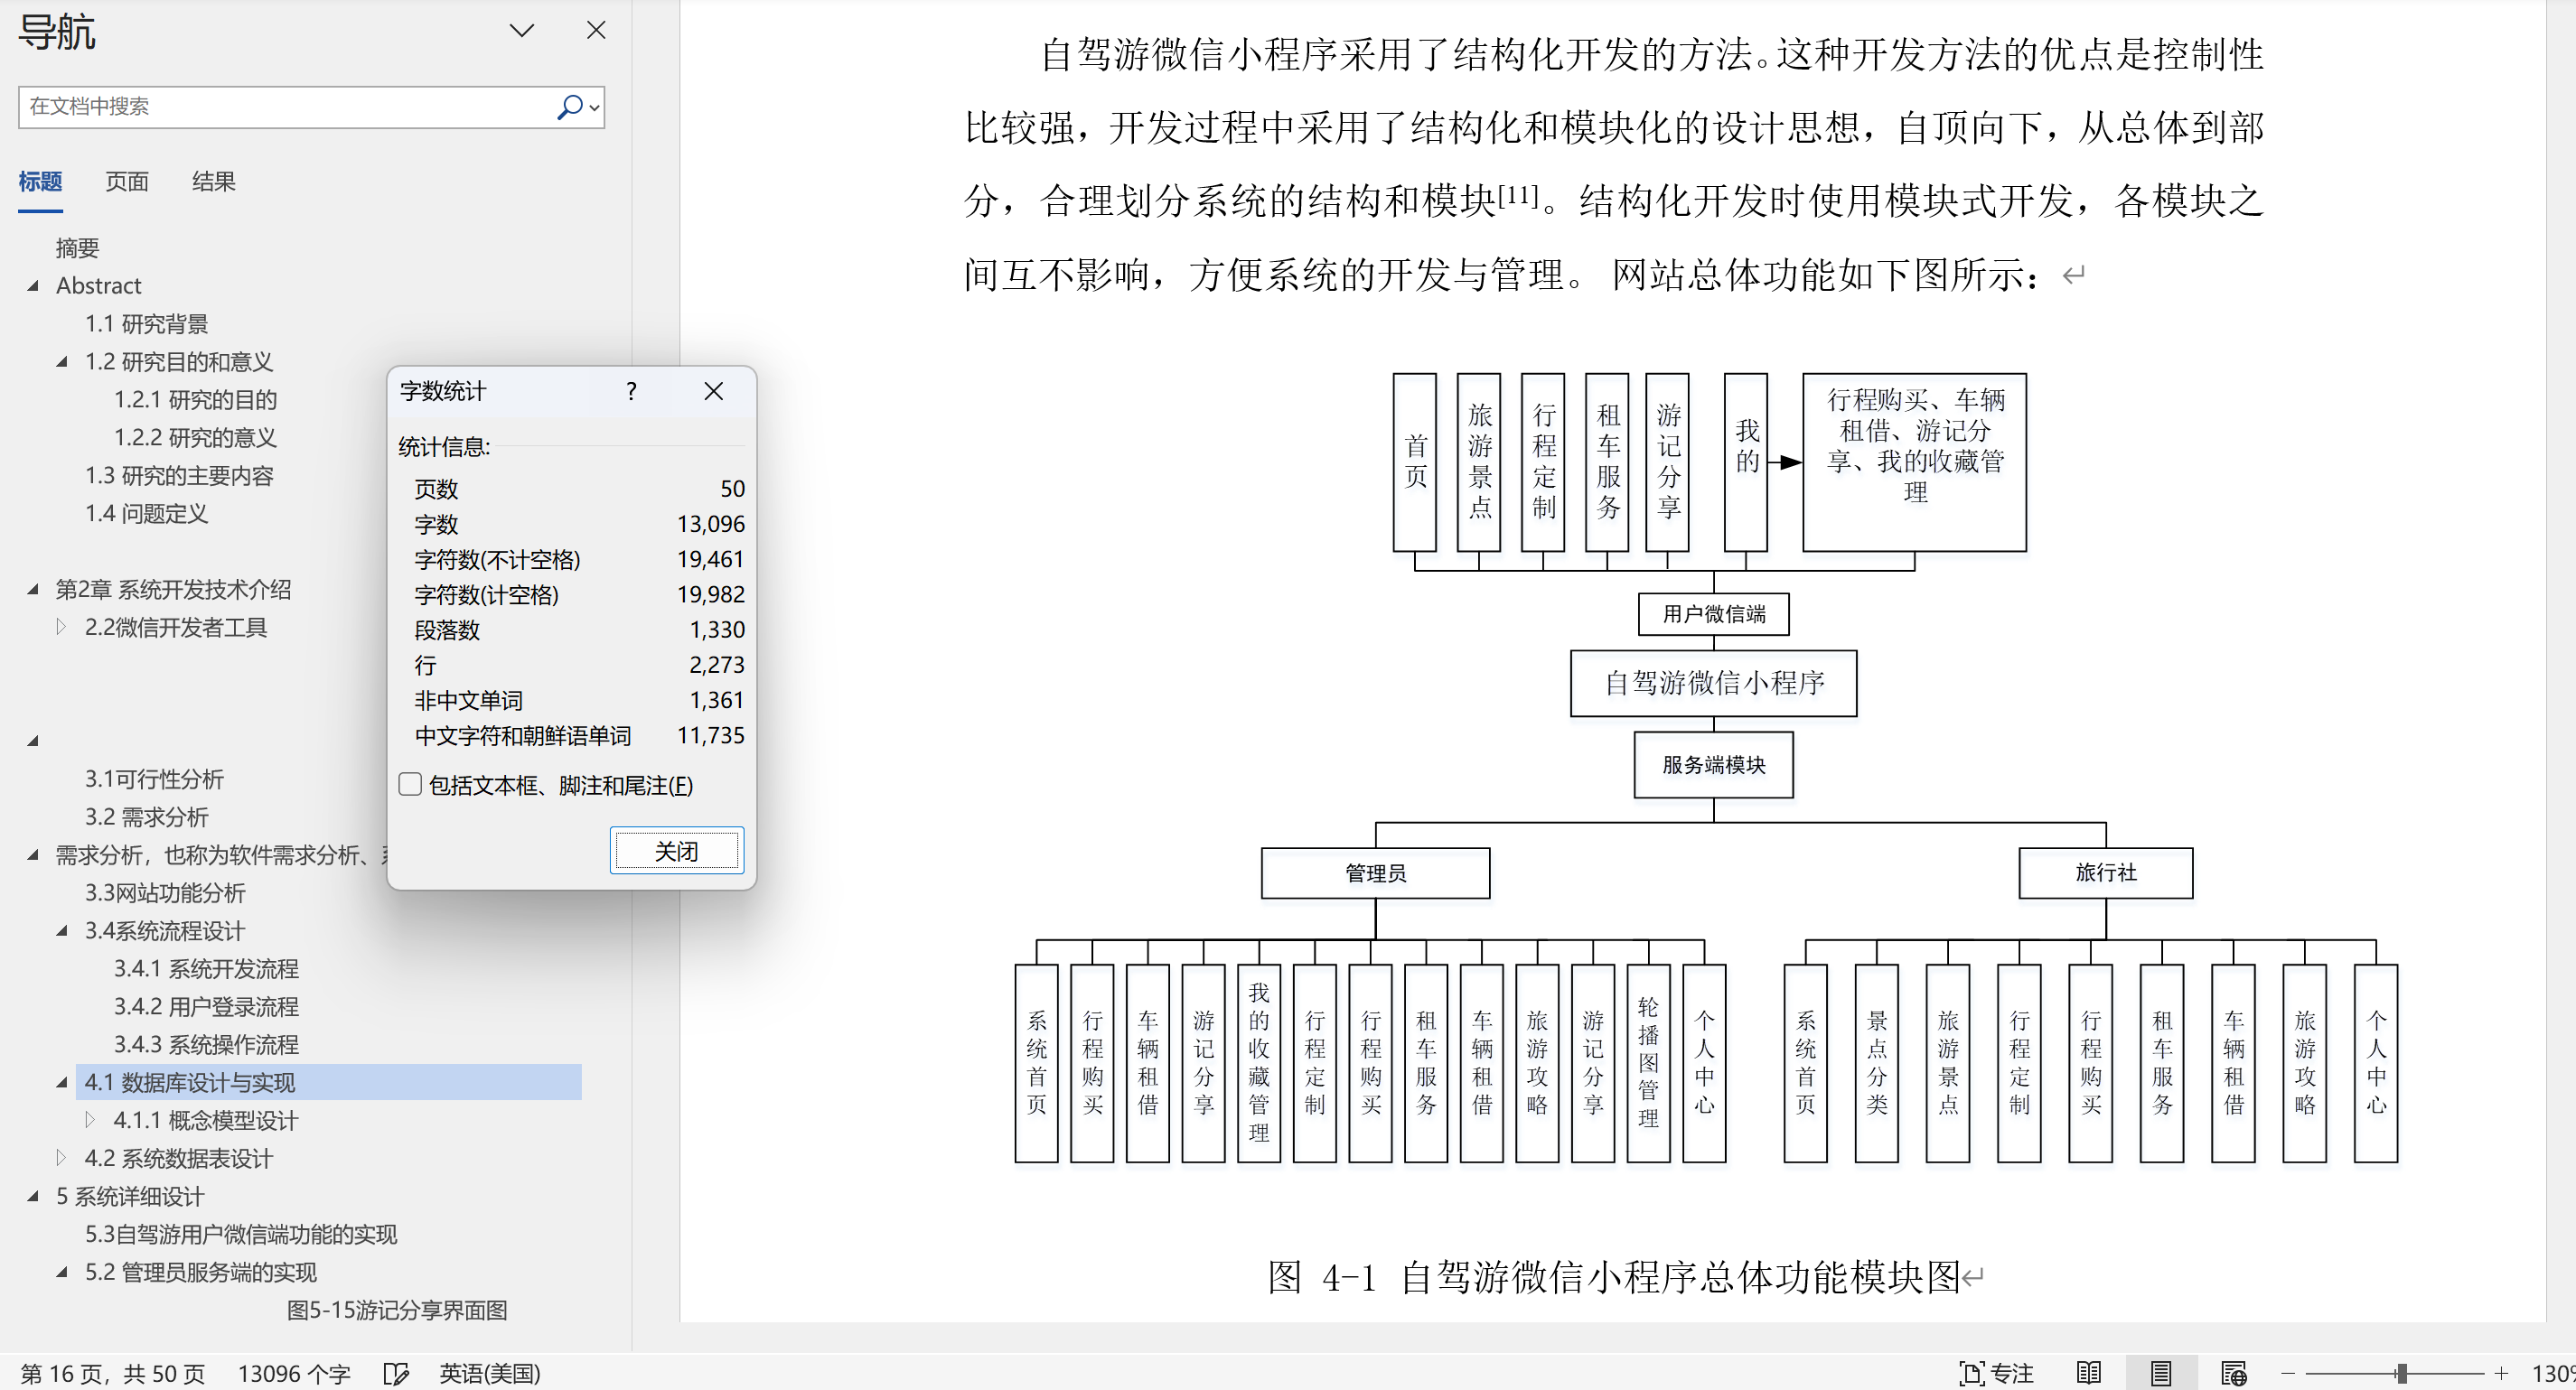
Task: Expand the 4.1.1 概念模型设计 heading
Action: point(90,1119)
